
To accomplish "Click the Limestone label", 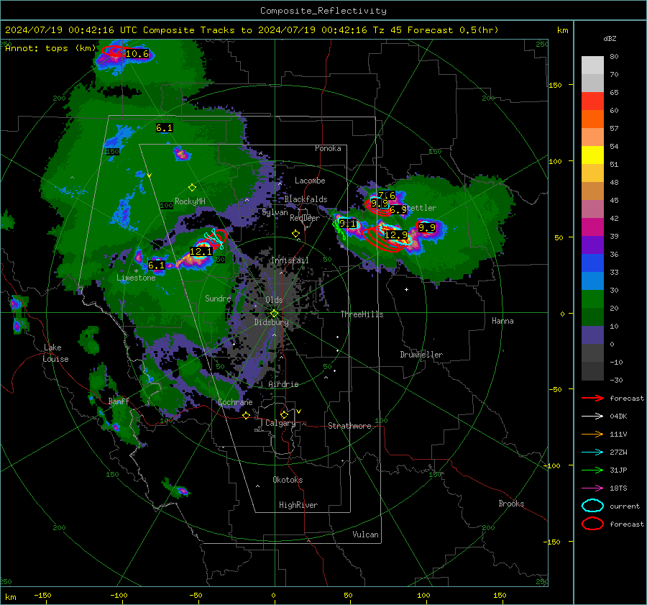I will click(136, 278).
